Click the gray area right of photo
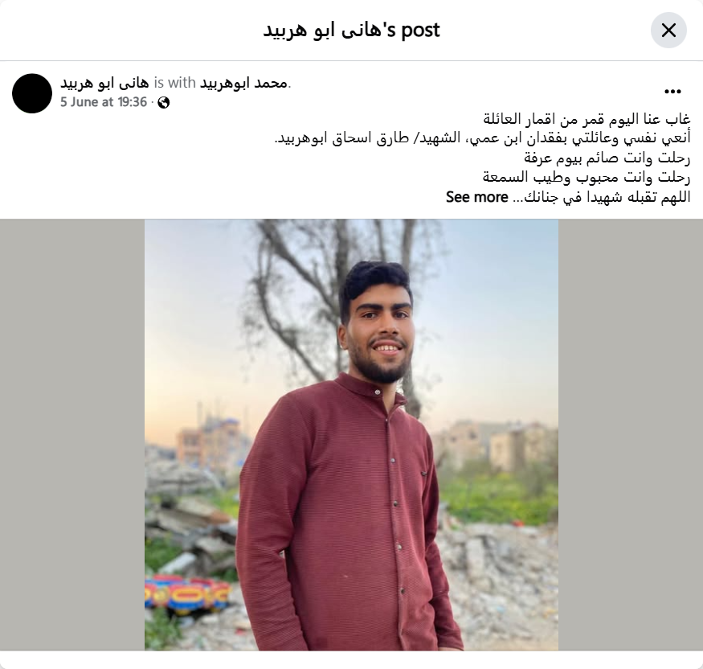Viewport: 703px width, 669px height. pyautogui.click(x=631, y=435)
